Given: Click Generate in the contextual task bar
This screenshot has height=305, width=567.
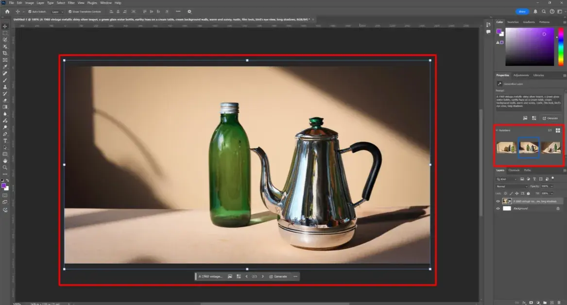Looking at the screenshot, I should point(278,276).
